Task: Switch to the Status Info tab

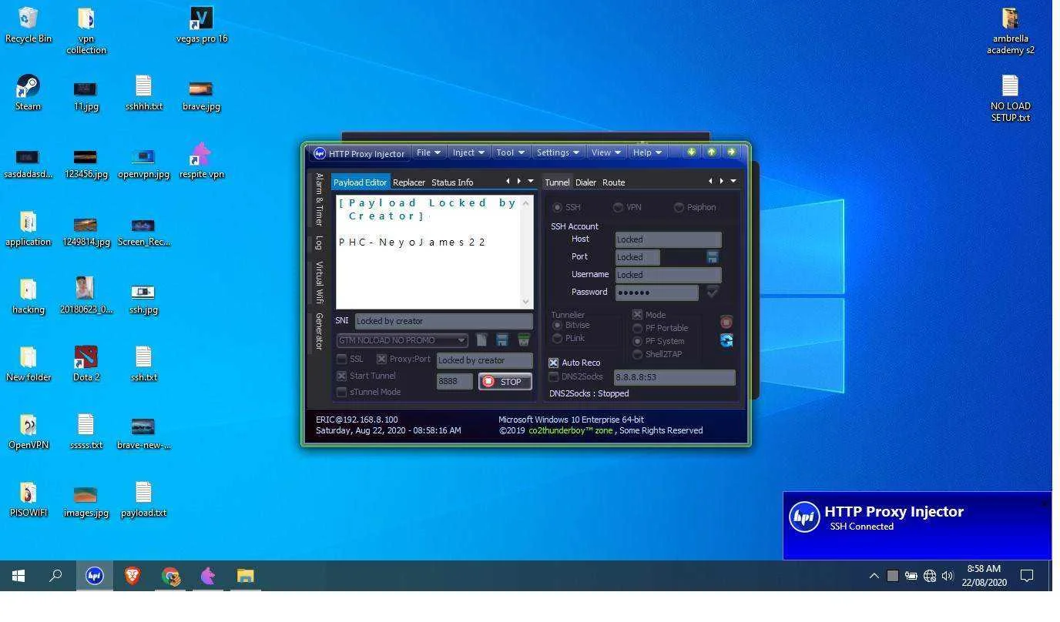Action: (452, 182)
